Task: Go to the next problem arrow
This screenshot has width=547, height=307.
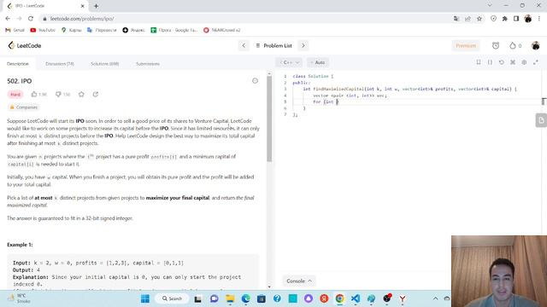Action: pos(303,45)
